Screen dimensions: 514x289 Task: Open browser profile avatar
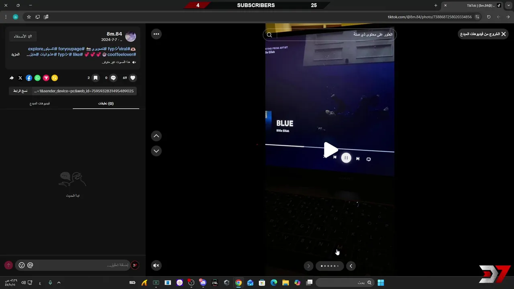pyautogui.click(x=15, y=17)
